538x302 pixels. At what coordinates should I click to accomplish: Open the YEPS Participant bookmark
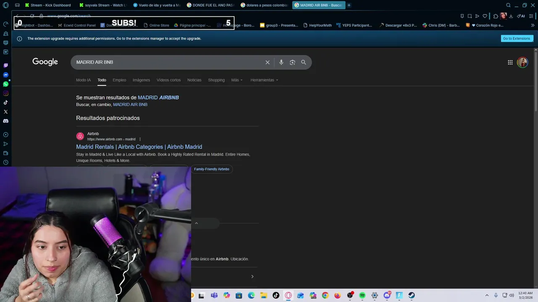pos(354,25)
